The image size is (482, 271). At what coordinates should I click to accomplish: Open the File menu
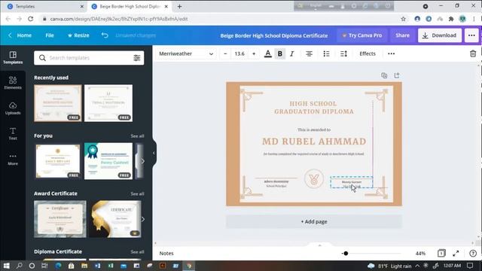click(50, 35)
